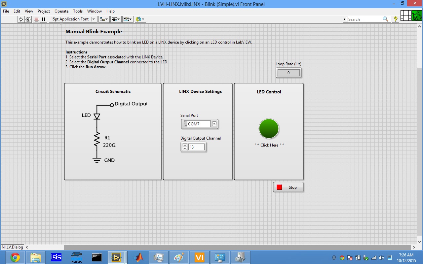Click the volume speaker tray icon
Image resolution: width=423 pixels, height=264 pixels.
click(381, 258)
